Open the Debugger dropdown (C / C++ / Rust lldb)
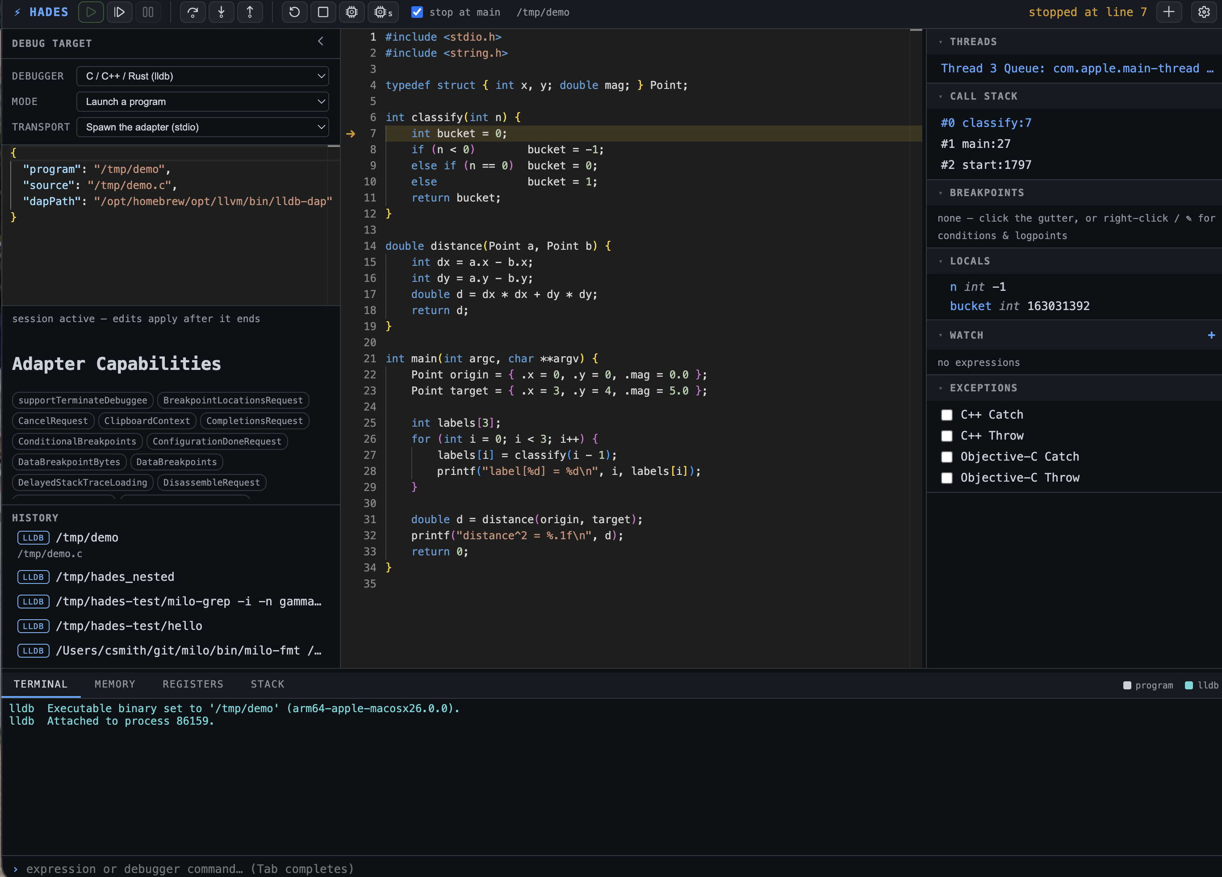This screenshot has width=1222, height=877. (x=203, y=76)
